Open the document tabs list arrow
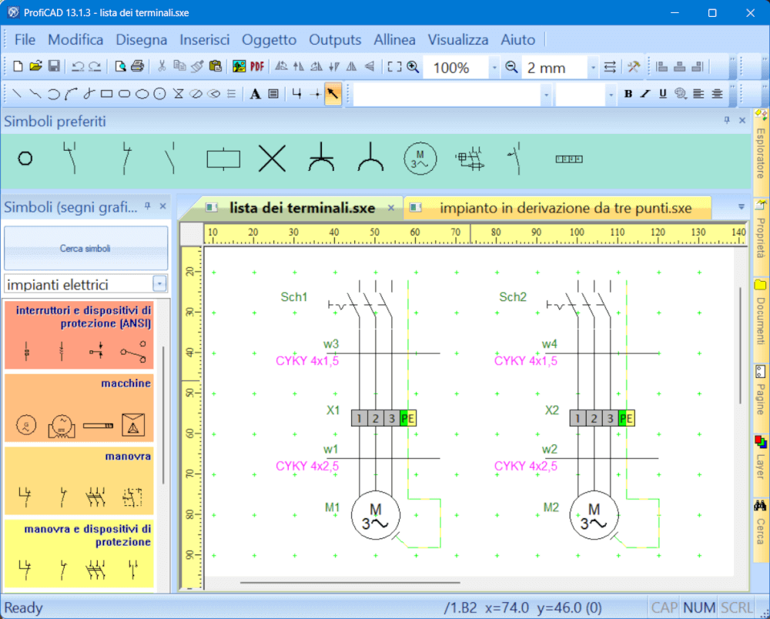The width and height of the screenshot is (770, 619). pyautogui.click(x=742, y=207)
